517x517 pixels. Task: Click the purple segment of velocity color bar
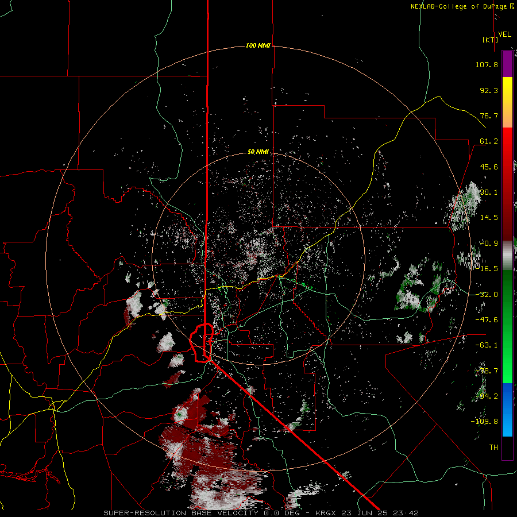coord(507,64)
